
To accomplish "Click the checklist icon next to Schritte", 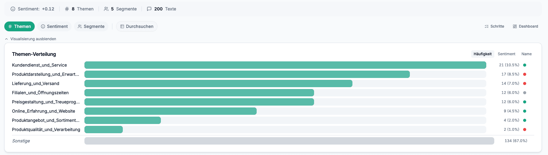I will tap(487, 26).
